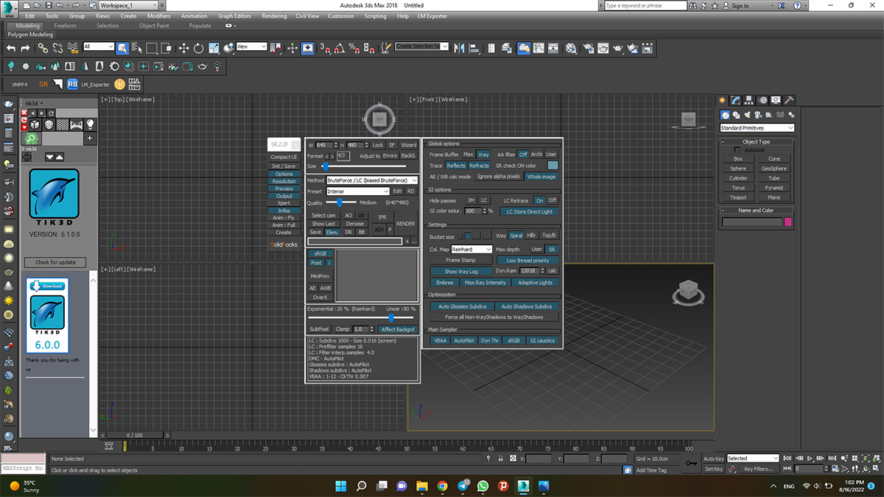Open the Preset dropdown showing Interior
This screenshot has height=497, width=884.
(x=358, y=191)
